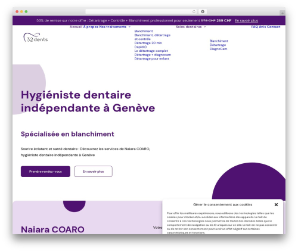This screenshot has width=298, height=252.
Task: Go to the FAQ page
Action: coord(254,27)
